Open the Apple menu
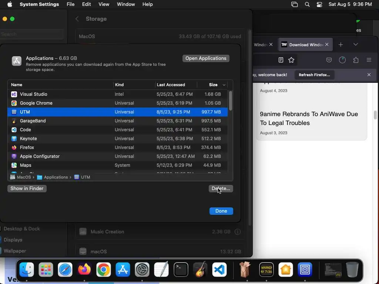The image size is (379, 284). [10, 4]
